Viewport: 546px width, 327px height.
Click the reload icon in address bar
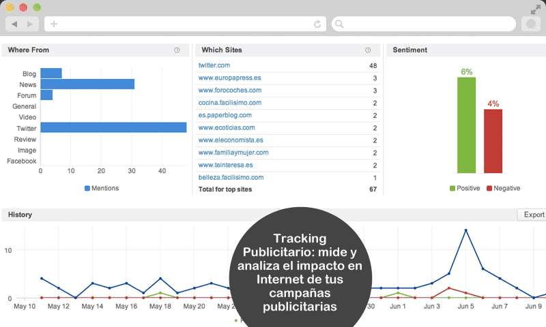317,24
